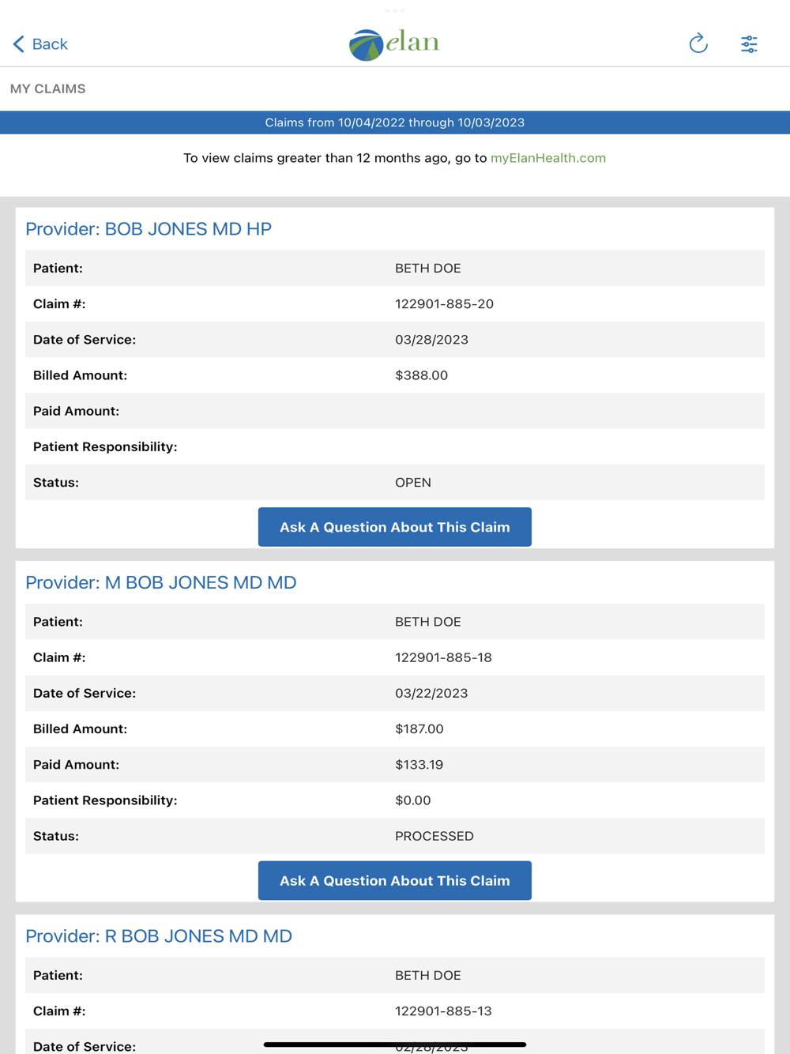Click BETH DOE in claim 122901-885-18 card
The image size is (790, 1054).
(428, 622)
